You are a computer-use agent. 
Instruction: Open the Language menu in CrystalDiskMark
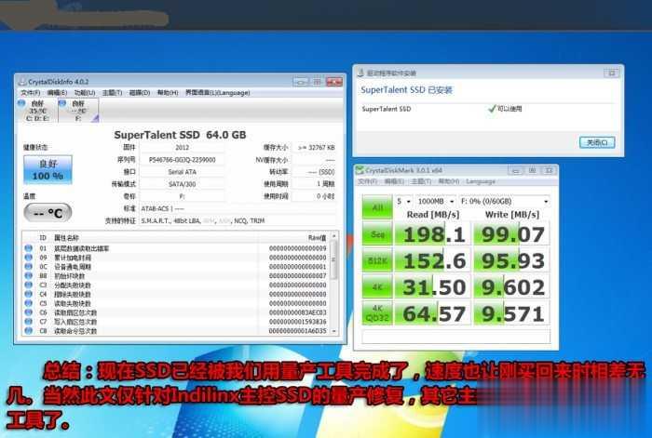point(481,181)
